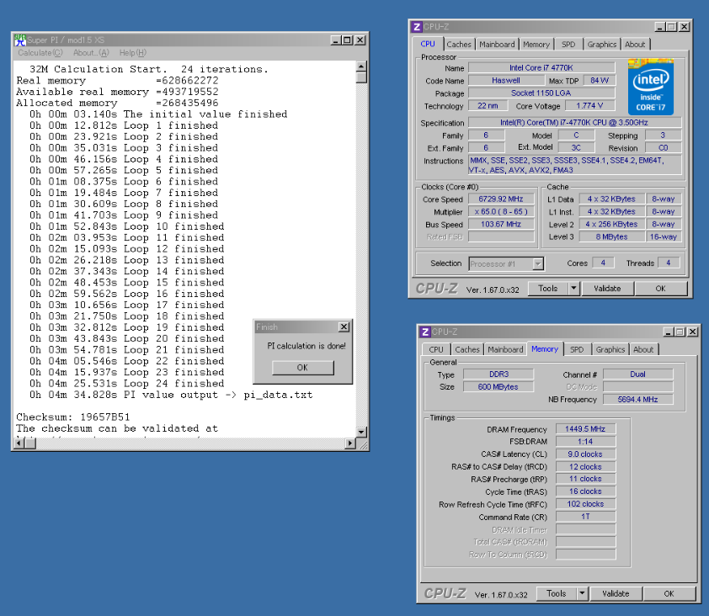709x616 pixels.
Task: Click the Super PI app icon in title bar
Action: 19,40
